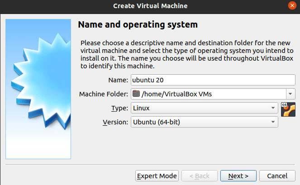
Task: Open the Type dropdown showing Linux
Action: pos(205,108)
